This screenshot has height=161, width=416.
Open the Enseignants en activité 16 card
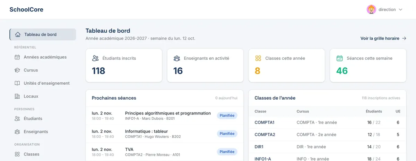tap(205, 65)
